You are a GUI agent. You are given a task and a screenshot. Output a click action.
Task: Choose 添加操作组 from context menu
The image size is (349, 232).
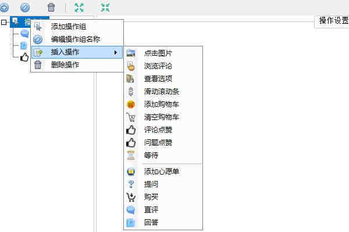pyautogui.click(x=77, y=27)
